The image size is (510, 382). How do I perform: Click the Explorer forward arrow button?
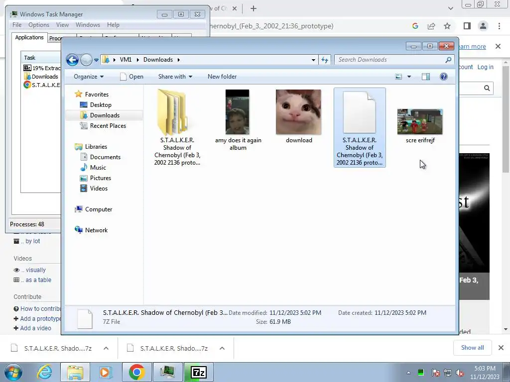[86, 60]
